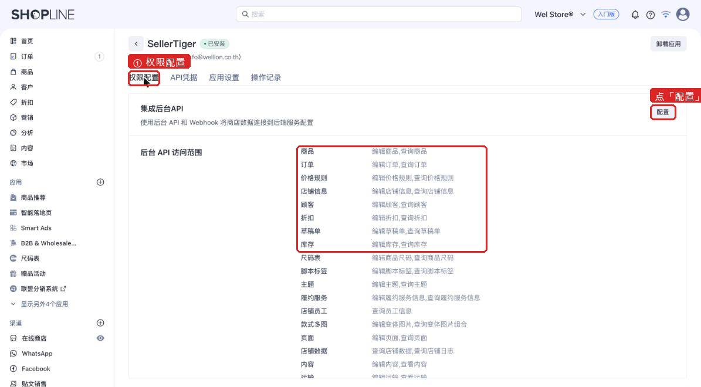Select the 款式多图 scope row label
The height and width of the screenshot is (387, 701).
point(314,324)
